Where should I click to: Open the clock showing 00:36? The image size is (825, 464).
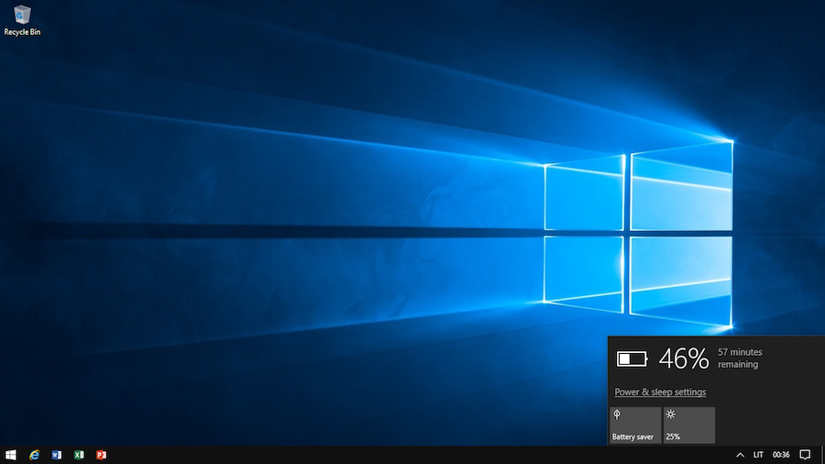coord(781,455)
